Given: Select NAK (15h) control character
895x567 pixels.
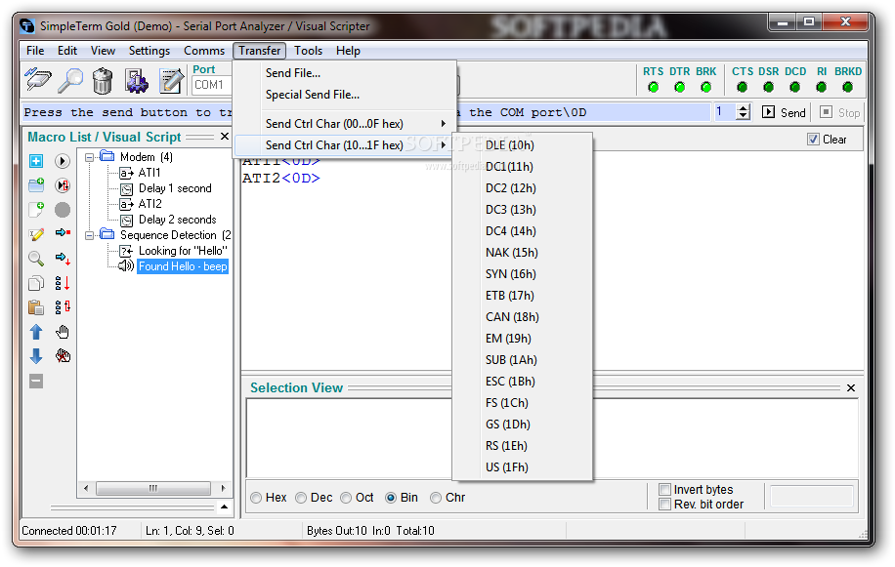Looking at the screenshot, I should [523, 253].
